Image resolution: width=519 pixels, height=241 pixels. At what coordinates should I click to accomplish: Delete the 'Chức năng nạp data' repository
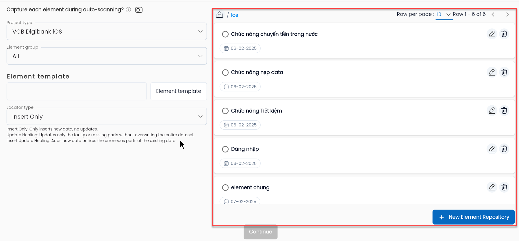[x=504, y=72]
